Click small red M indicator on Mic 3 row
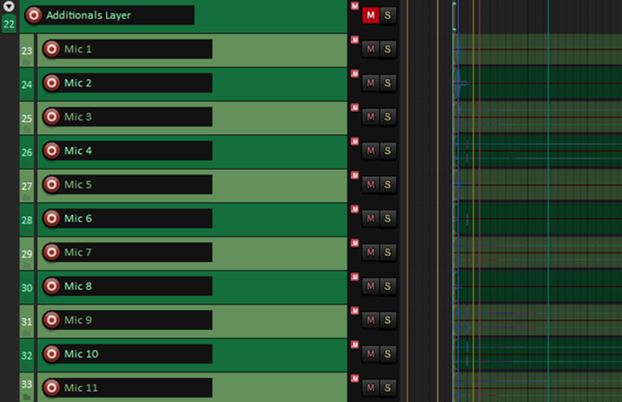The height and width of the screenshot is (402, 622). point(354,107)
